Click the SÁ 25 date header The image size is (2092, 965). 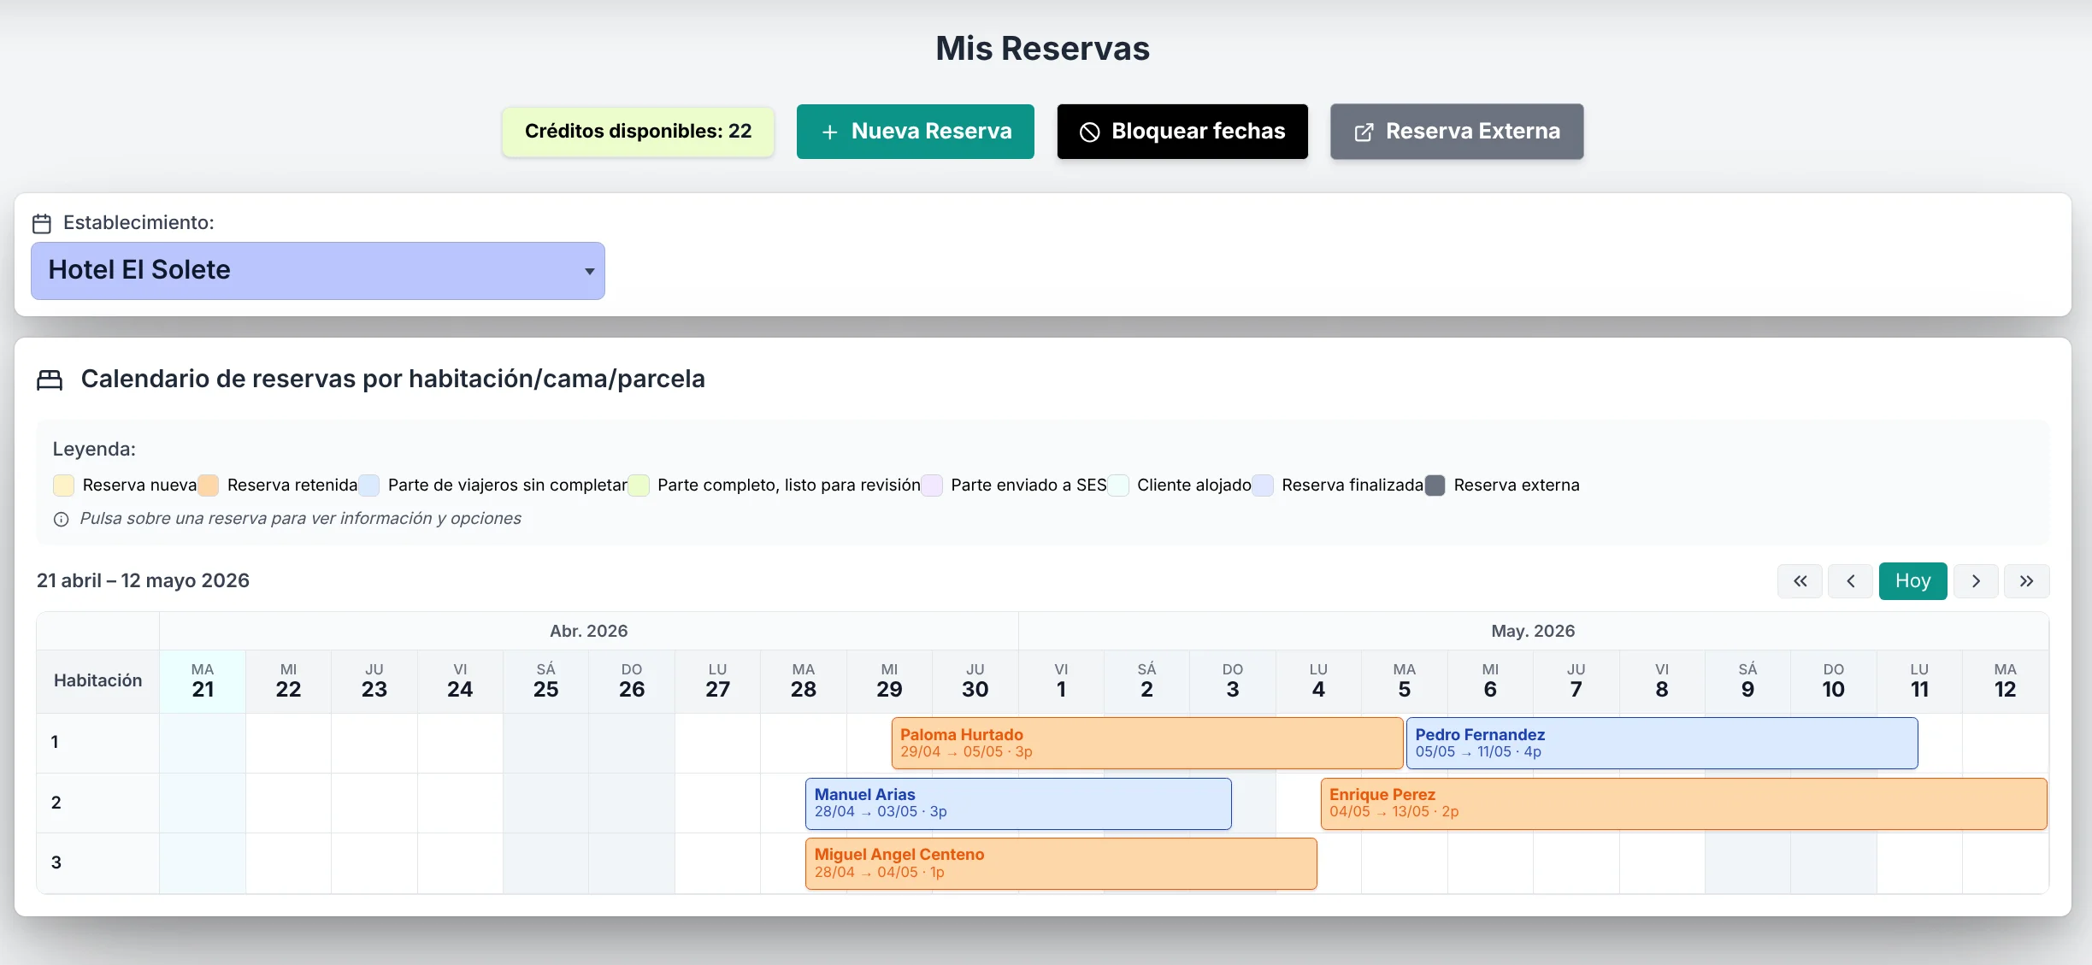click(x=546, y=681)
